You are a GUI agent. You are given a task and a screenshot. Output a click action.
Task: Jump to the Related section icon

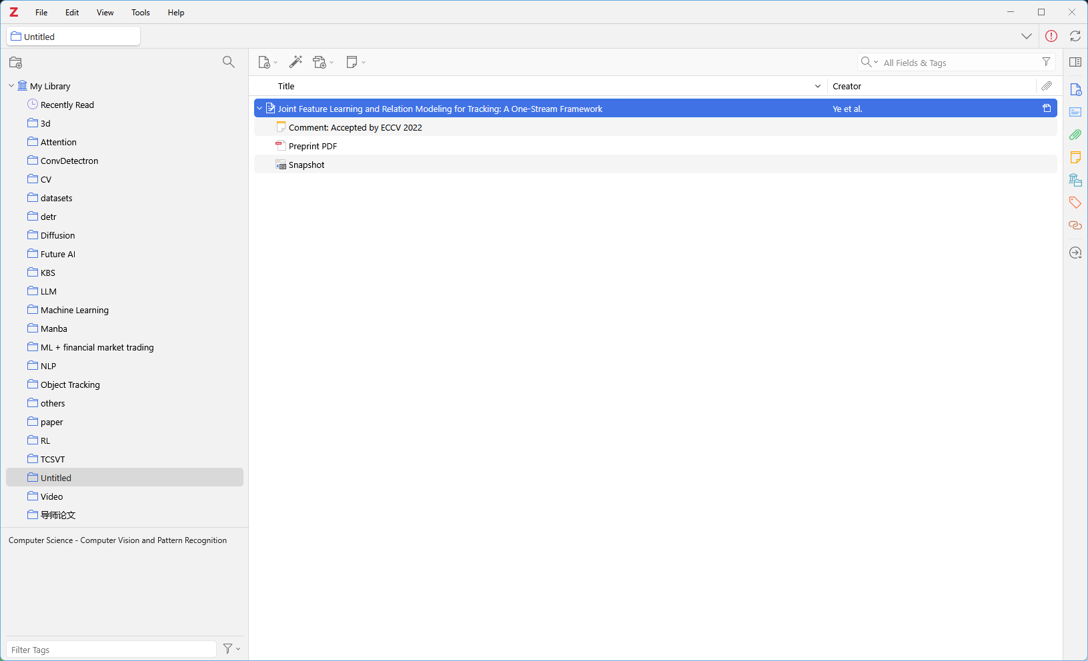point(1075,225)
